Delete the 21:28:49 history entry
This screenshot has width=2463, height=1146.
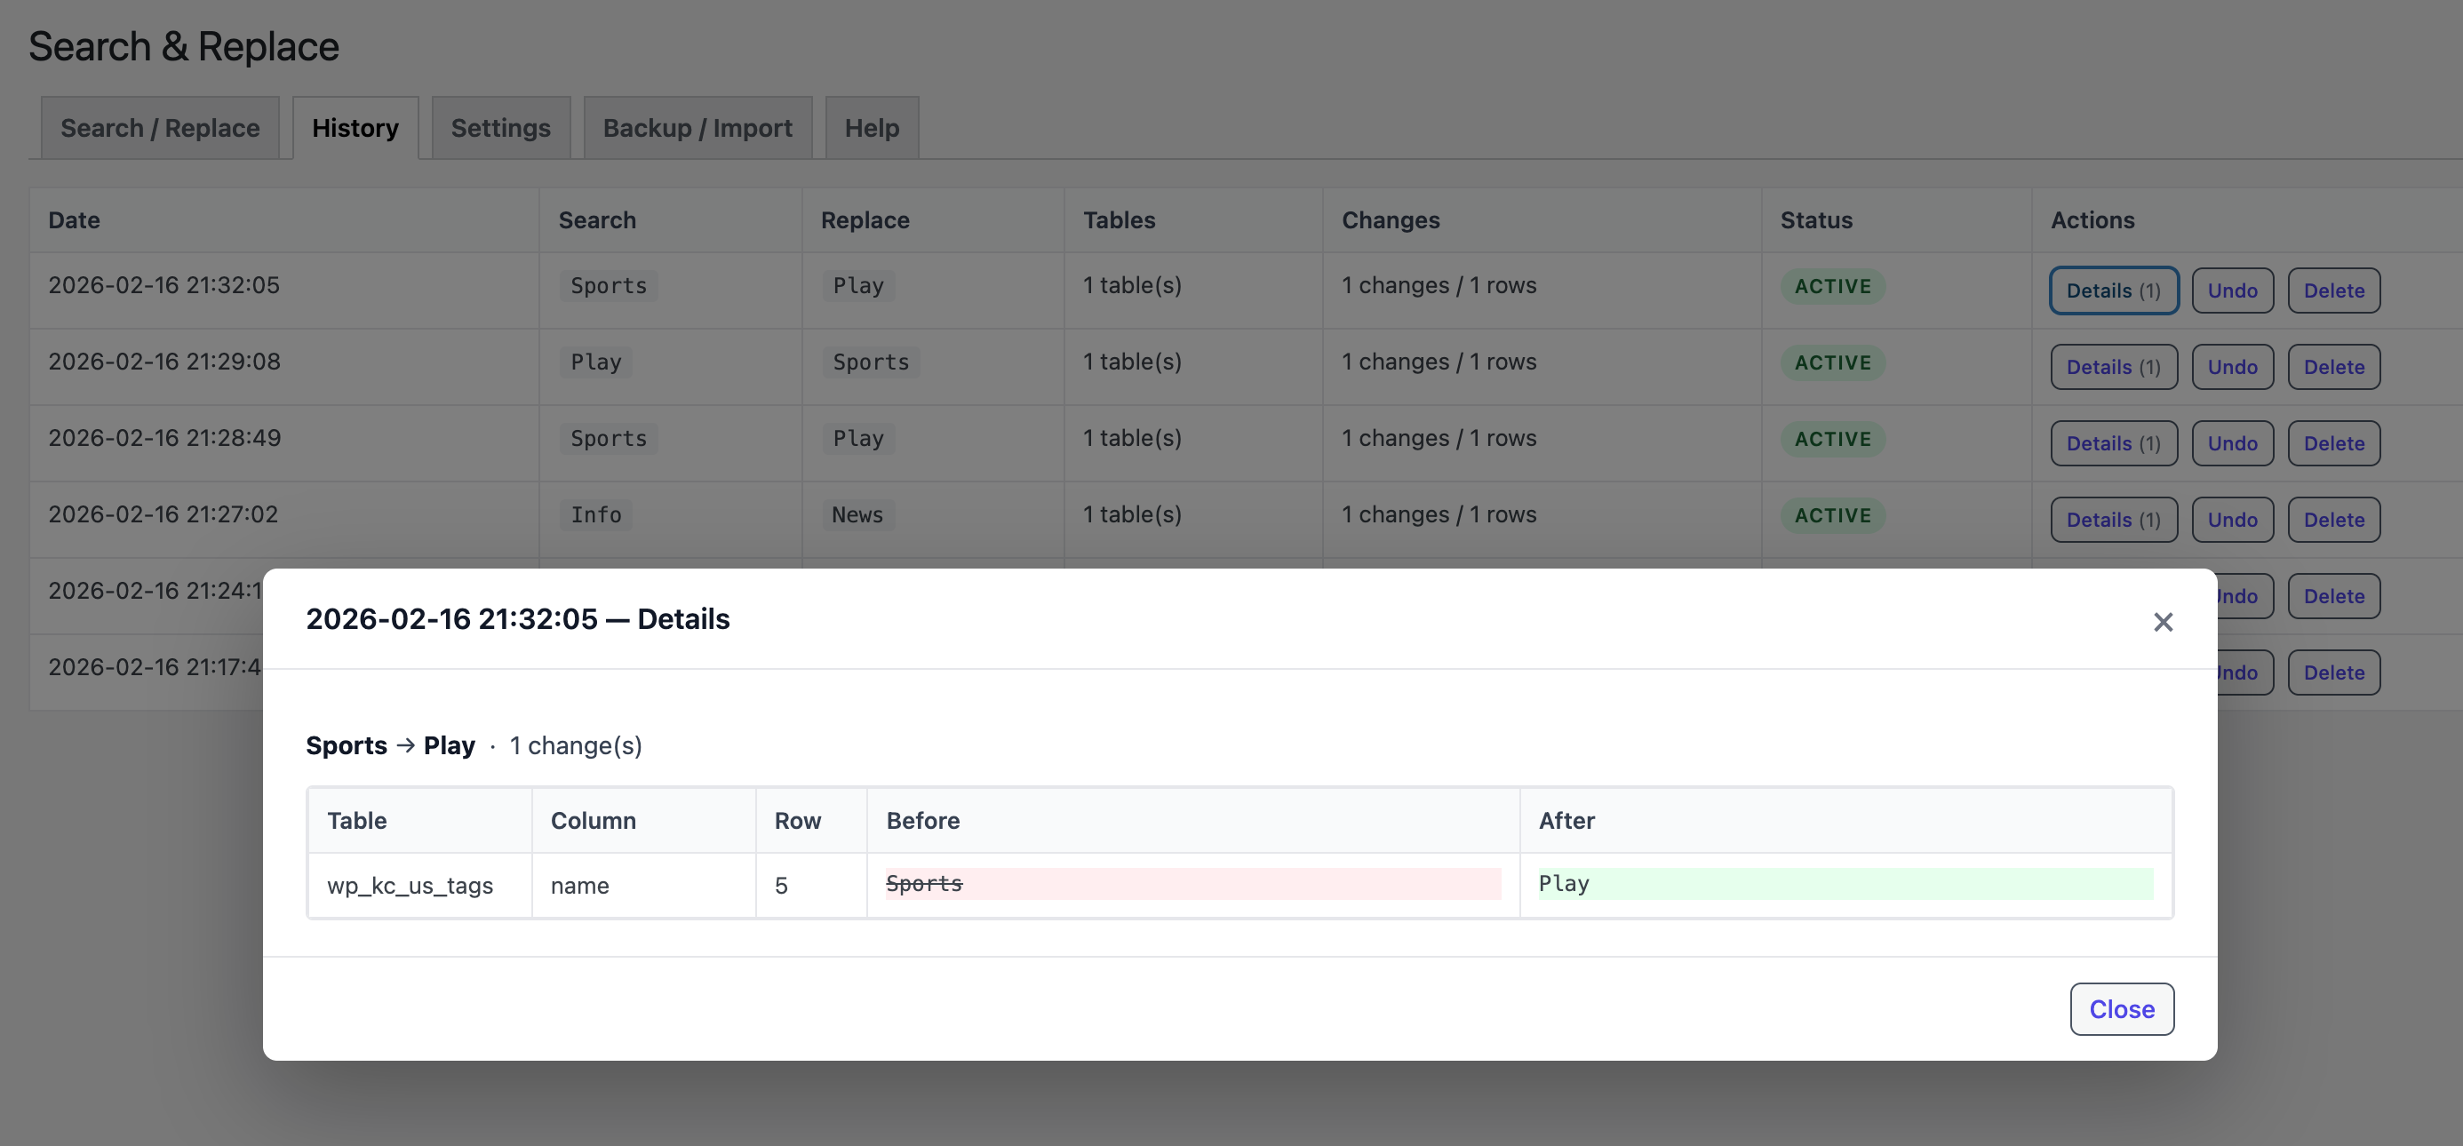(x=2333, y=442)
